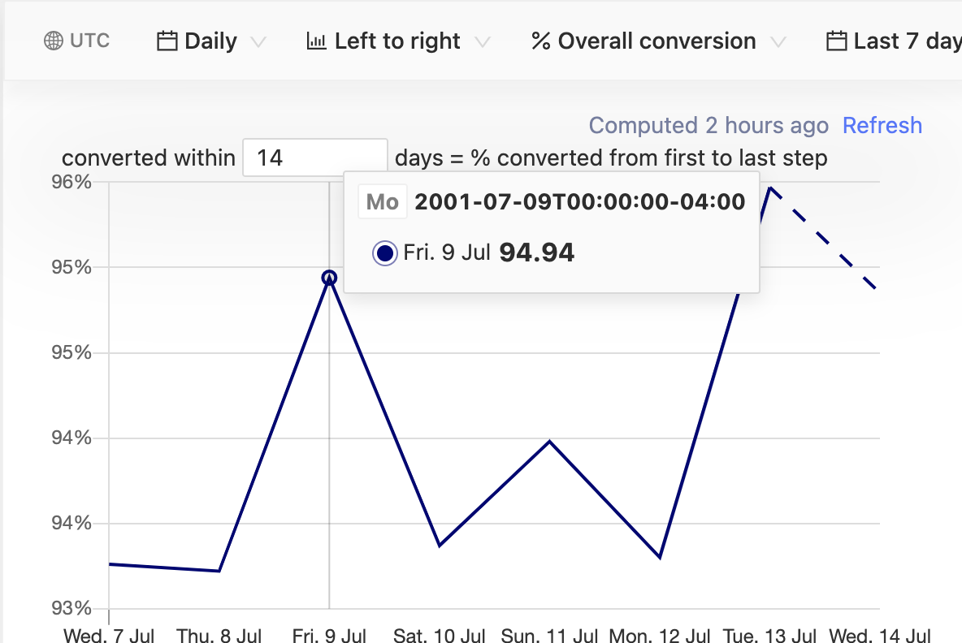Click the Tue. 13 Jul axis label
Image resolution: width=962 pixels, height=643 pixels.
[769, 635]
